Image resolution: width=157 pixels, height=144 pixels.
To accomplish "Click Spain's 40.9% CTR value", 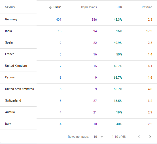I will [x=118, y=43].
